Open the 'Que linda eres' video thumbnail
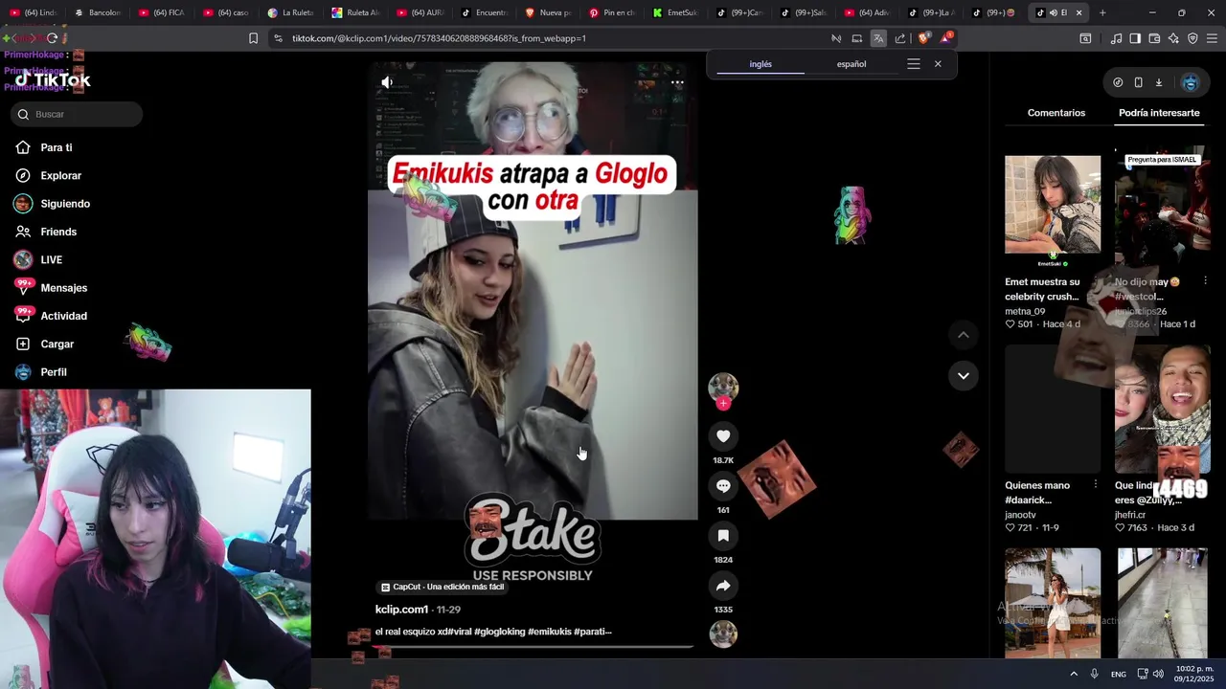1226x689 pixels. click(1162, 410)
